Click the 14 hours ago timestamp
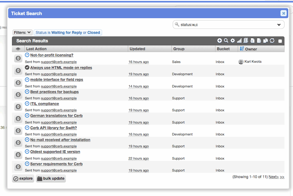 (139, 86)
